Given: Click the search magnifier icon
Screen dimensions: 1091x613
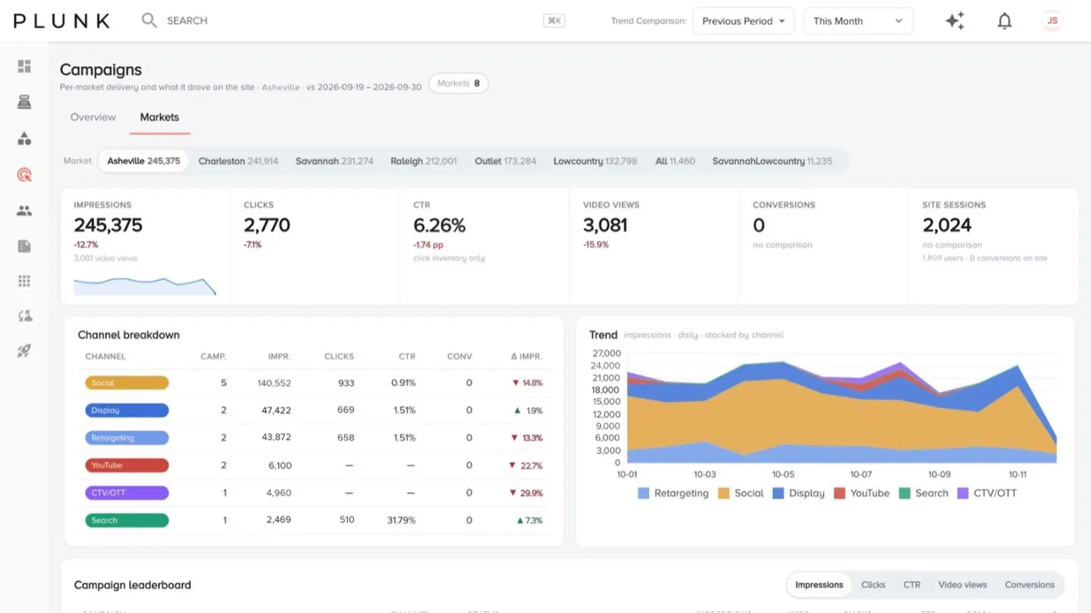Looking at the screenshot, I should click(x=149, y=20).
